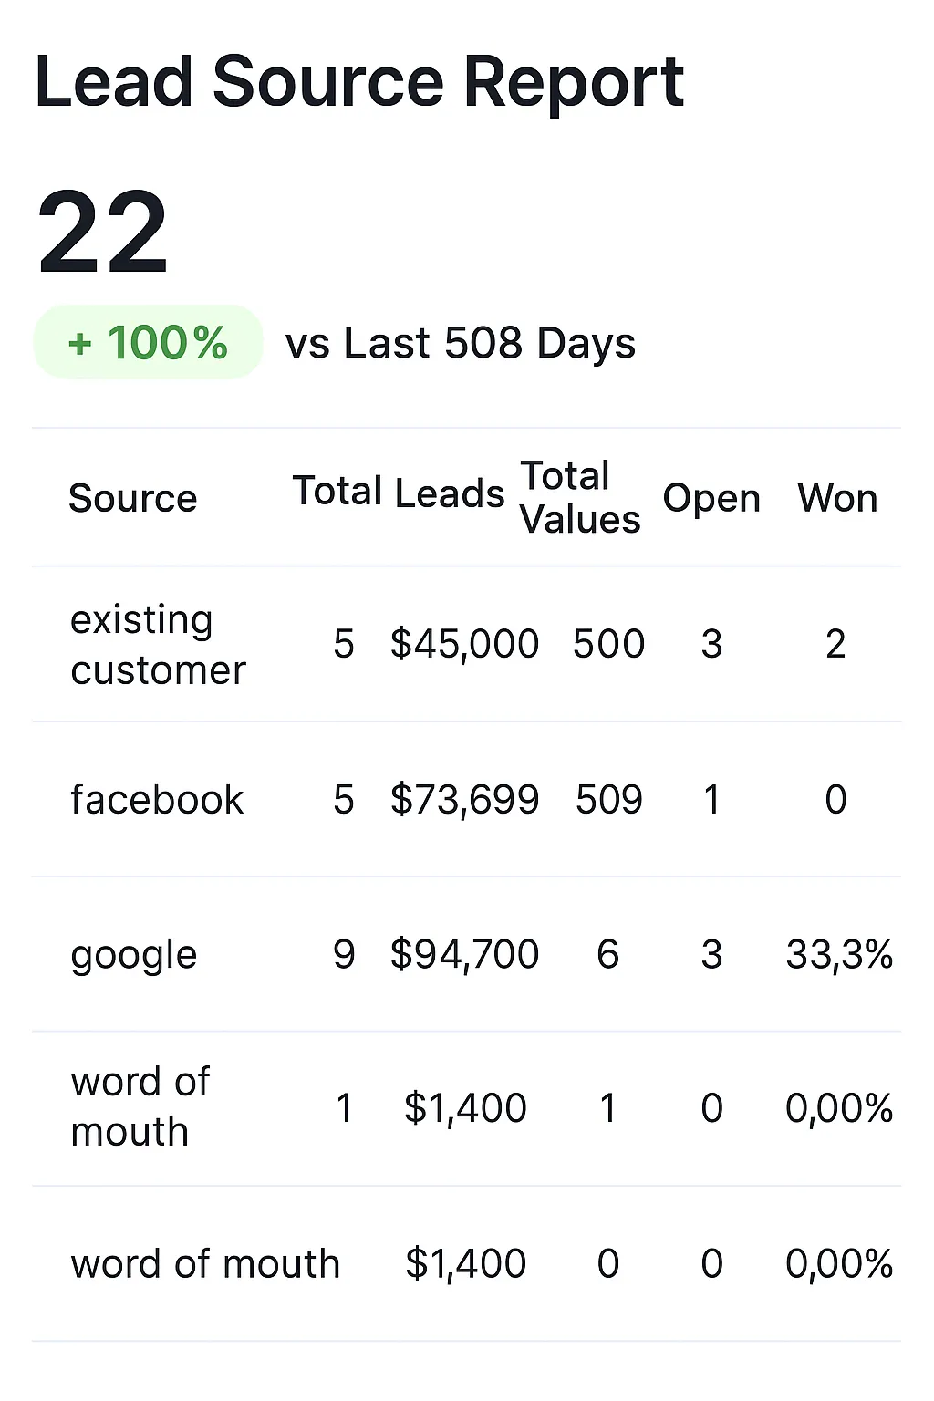This screenshot has height=1401, width=934.
Task: Click google's lead count of 9
Action: pyautogui.click(x=344, y=955)
